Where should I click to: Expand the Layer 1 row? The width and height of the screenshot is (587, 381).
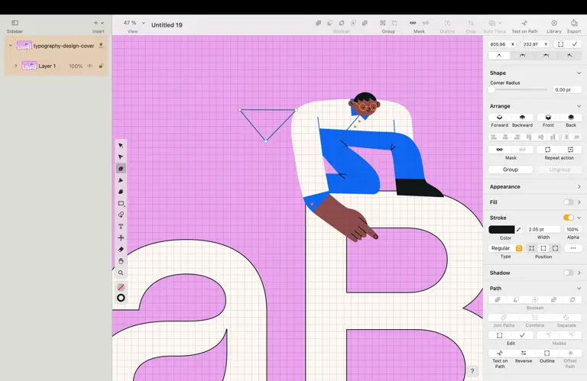click(16, 66)
